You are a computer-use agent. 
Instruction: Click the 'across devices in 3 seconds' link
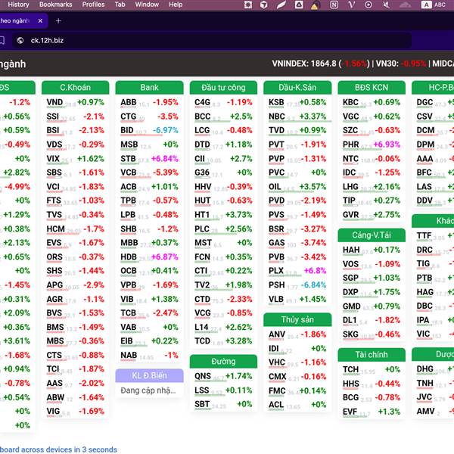60,449
